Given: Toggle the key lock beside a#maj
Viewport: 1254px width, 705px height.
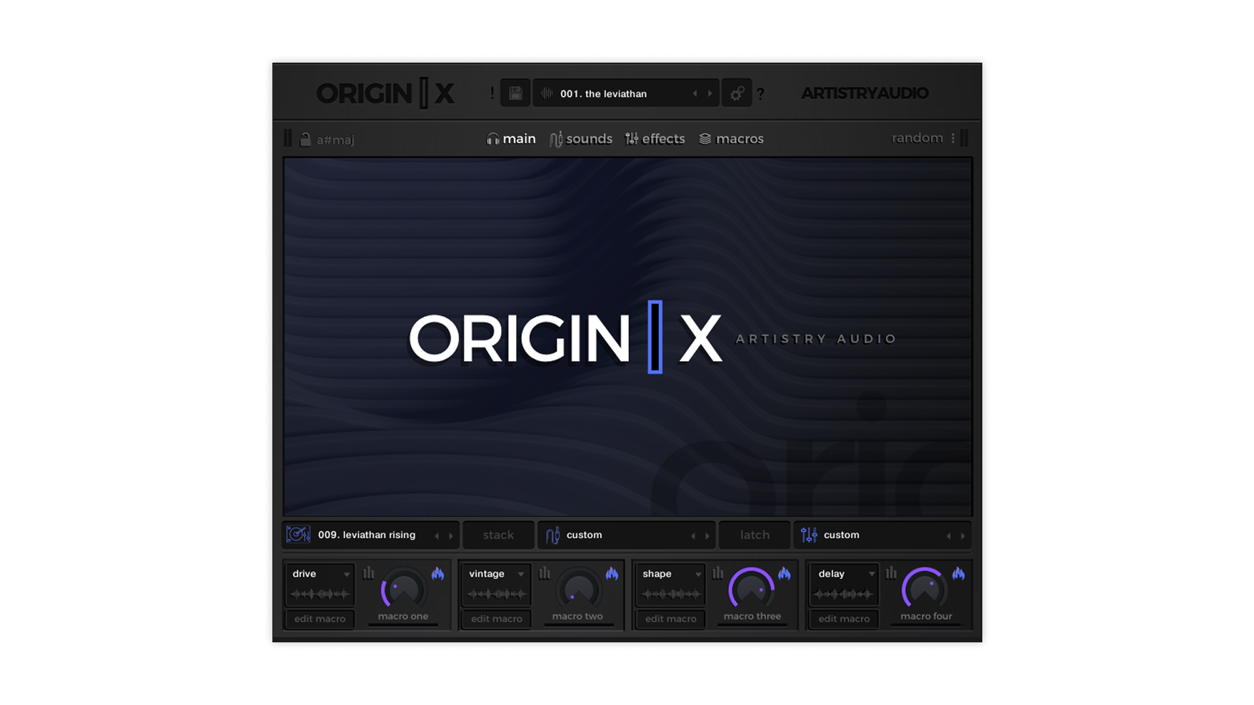Looking at the screenshot, I should click(305, 139).
